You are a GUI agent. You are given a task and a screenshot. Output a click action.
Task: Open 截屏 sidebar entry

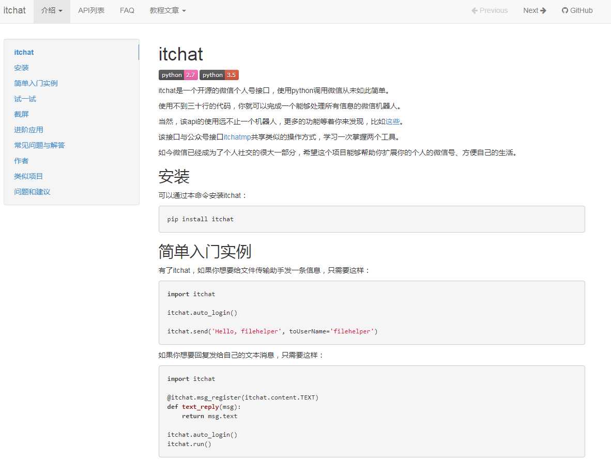[x=21, y=114]
